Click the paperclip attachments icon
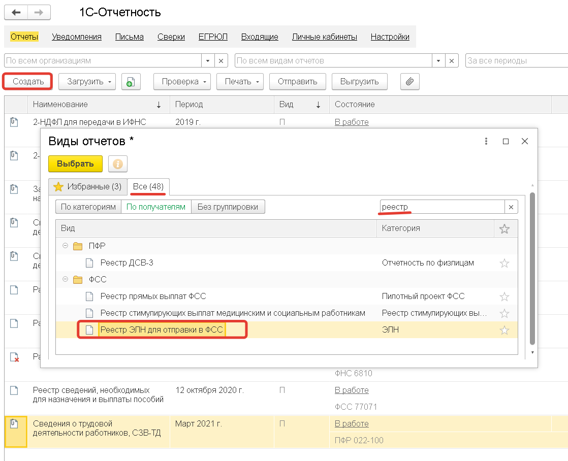 pyautogui.click(x=409, y=82)
